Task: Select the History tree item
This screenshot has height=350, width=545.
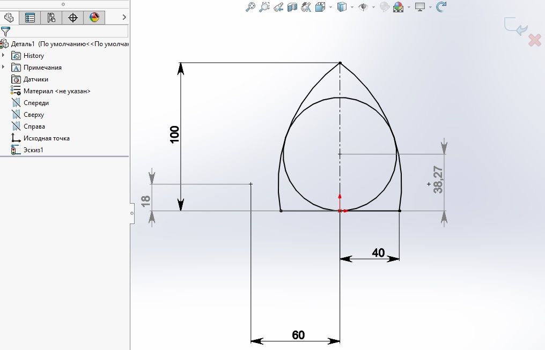Action: pyautogui.click(x=34, y=56)
